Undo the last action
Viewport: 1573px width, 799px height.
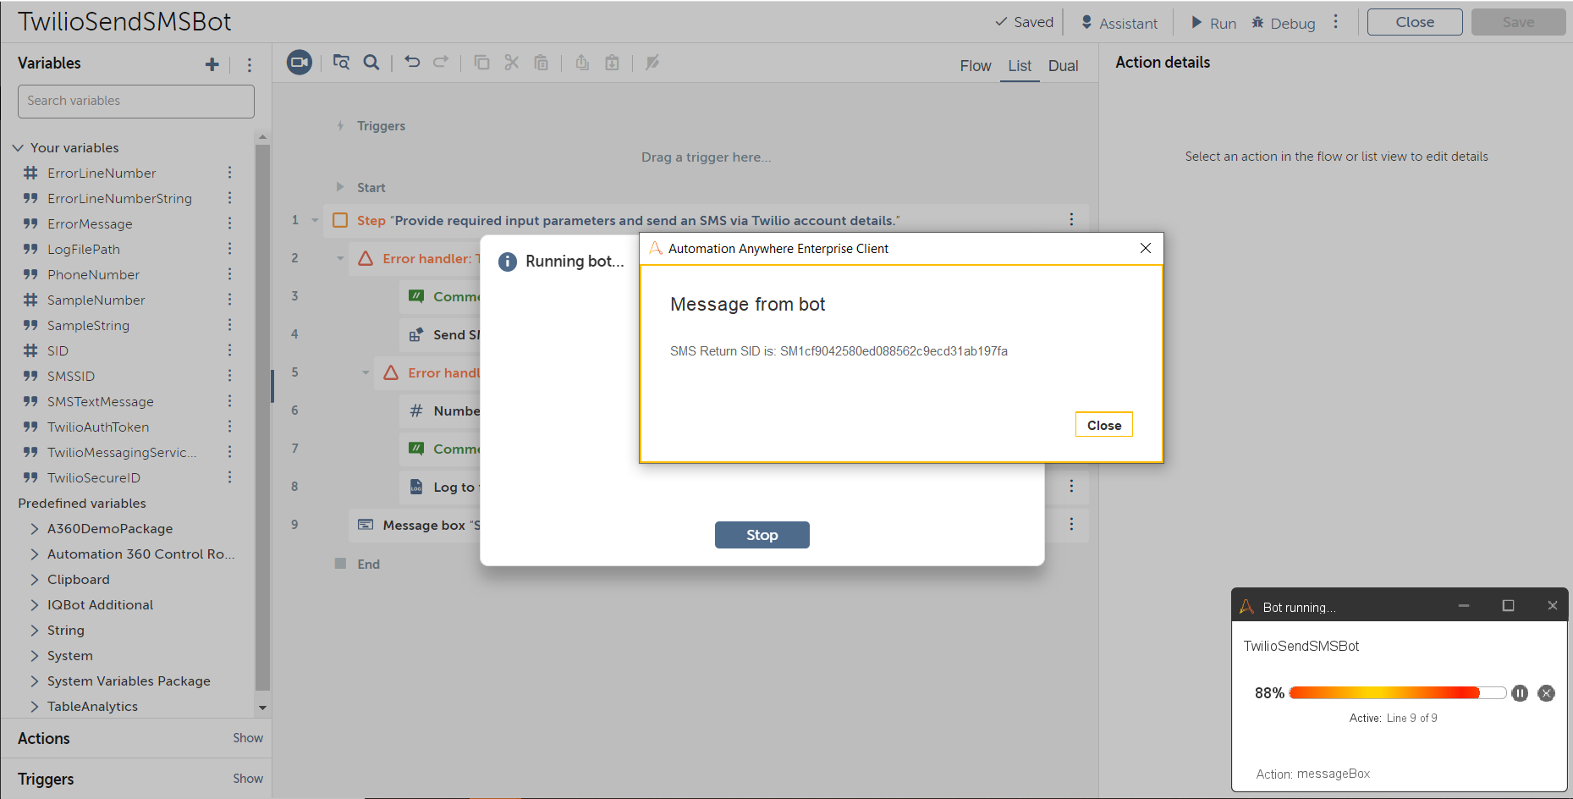click(412, 62)
